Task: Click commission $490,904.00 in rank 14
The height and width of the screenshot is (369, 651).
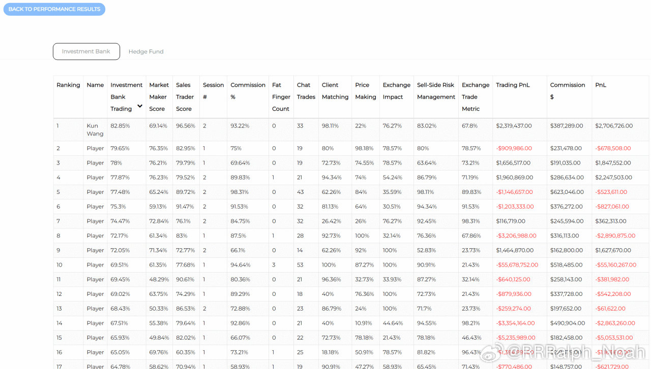Action: point(568,323)
